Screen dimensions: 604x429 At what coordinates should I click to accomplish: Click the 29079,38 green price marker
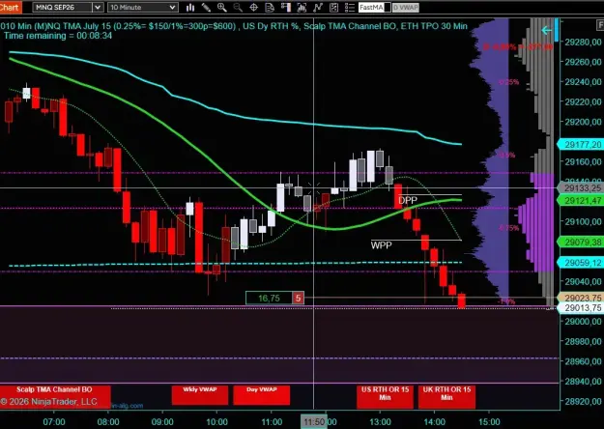pos(581,243)
